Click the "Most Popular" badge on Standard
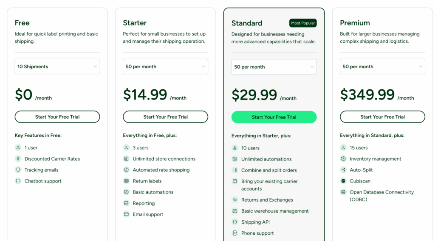This screenshot has width=435, height=241. (303, 23)
